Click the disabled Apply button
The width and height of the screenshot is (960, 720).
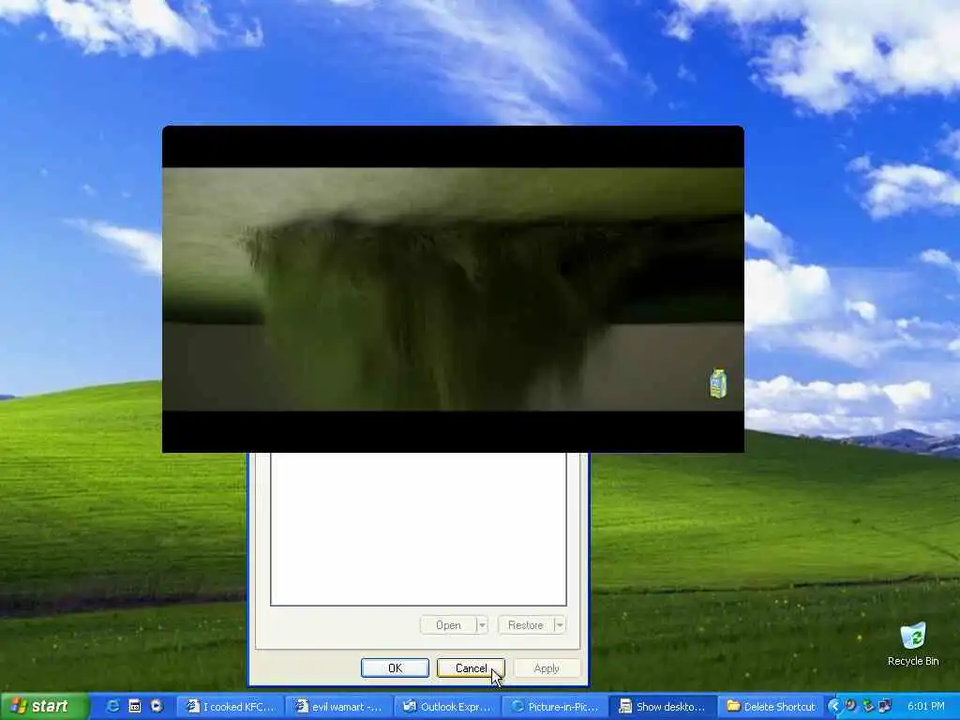(x=547, y=667)
